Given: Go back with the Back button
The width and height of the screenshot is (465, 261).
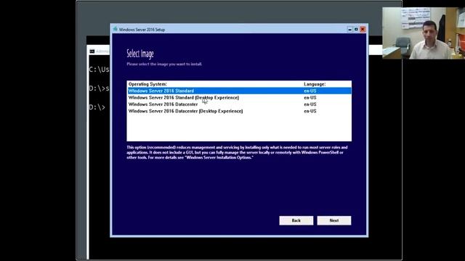Looking at the screenshot, I should click(x=296, y=220).
